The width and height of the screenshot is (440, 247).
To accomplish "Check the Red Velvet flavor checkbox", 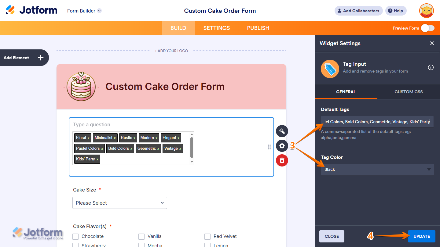I will (x=207, y=236).
